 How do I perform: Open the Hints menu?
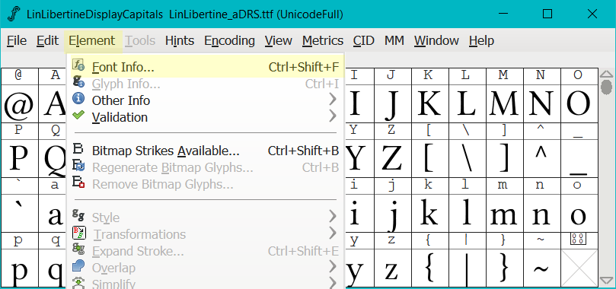(180, 40)
